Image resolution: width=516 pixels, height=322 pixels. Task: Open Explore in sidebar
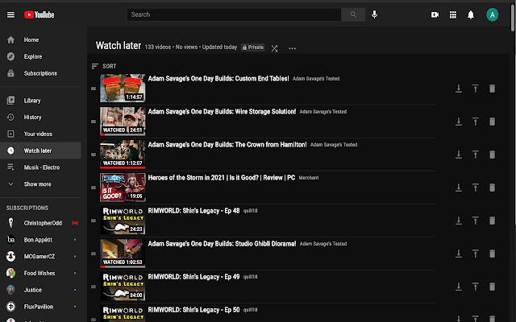coord(40,57)
